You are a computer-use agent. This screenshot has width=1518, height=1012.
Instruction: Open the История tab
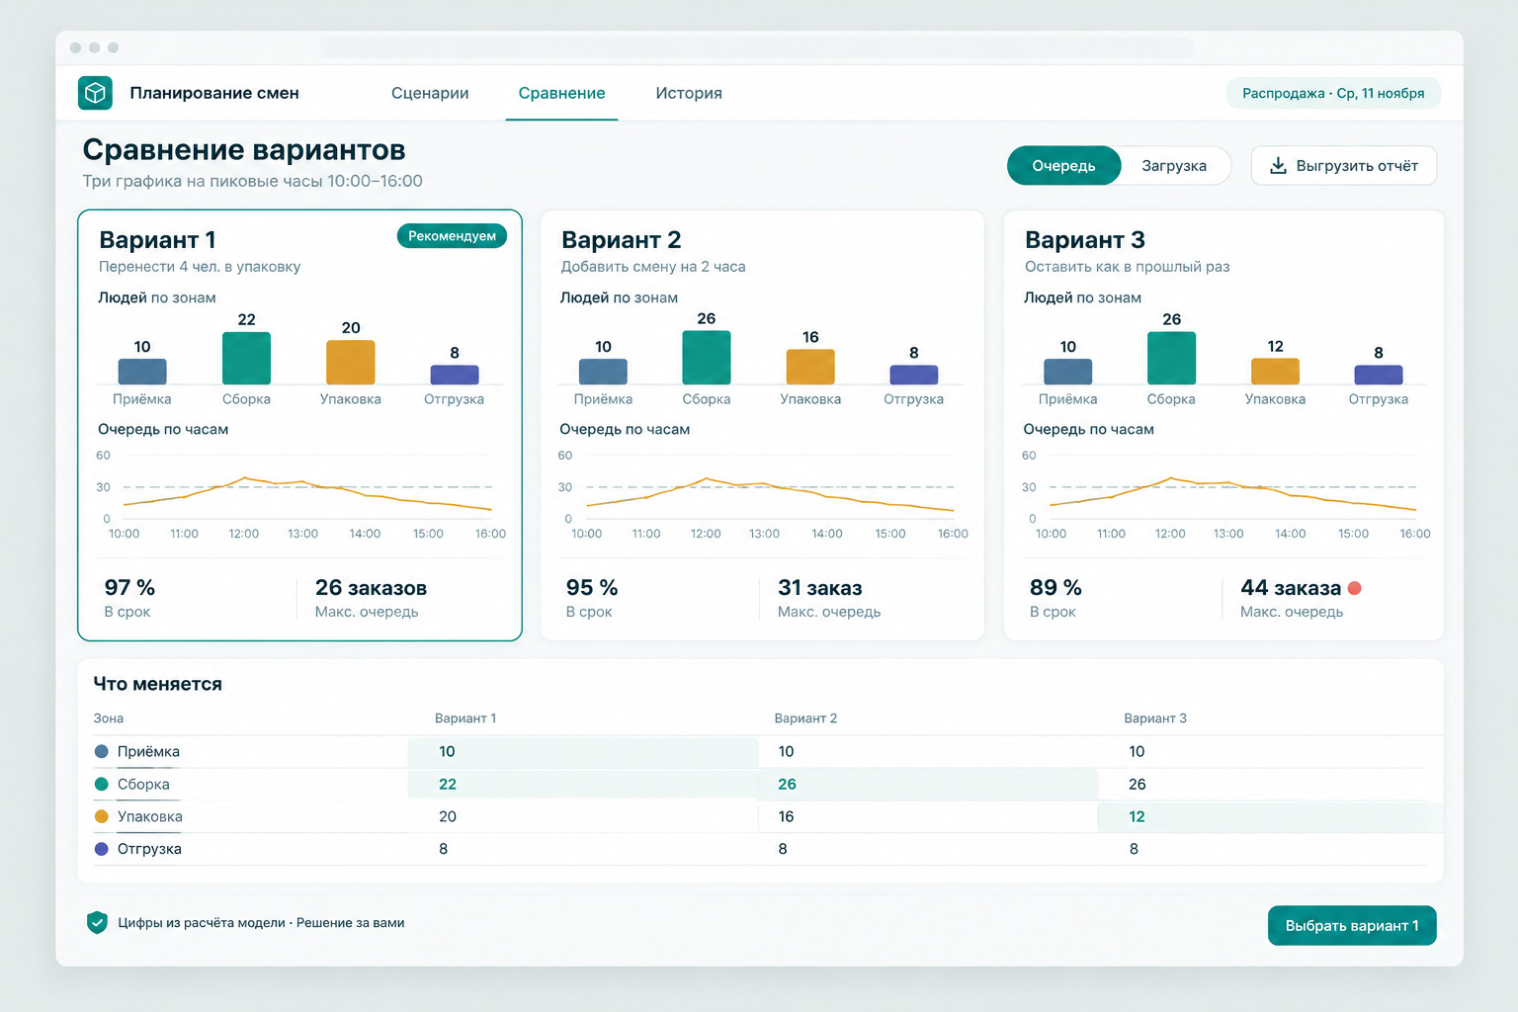tap(689, 93)
